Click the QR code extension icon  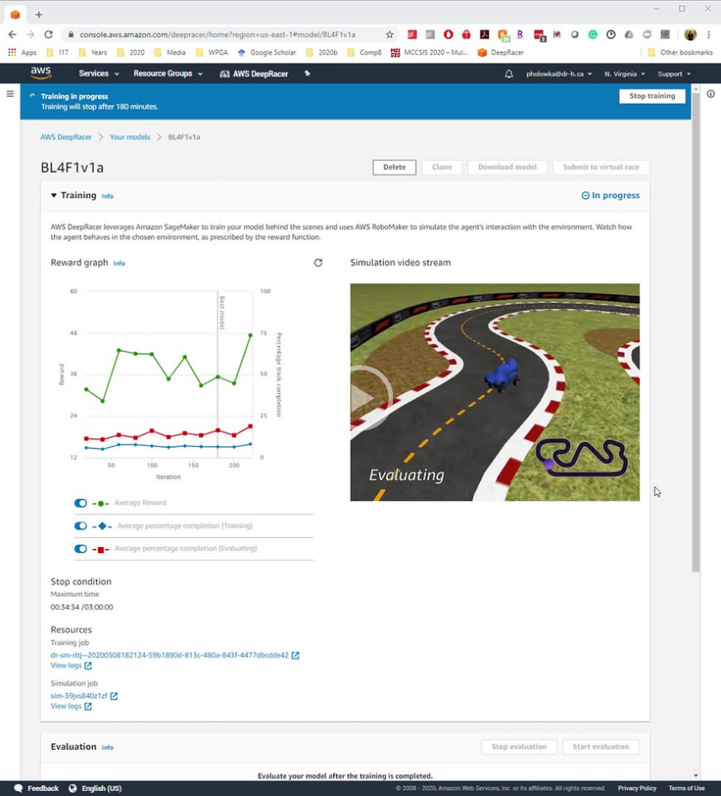tap(665, 35)
